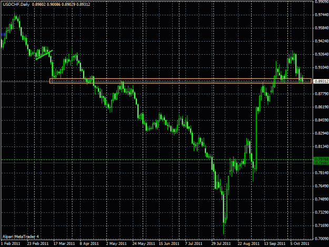Click the 5 Oct 2011 date label

pos(300,243)
